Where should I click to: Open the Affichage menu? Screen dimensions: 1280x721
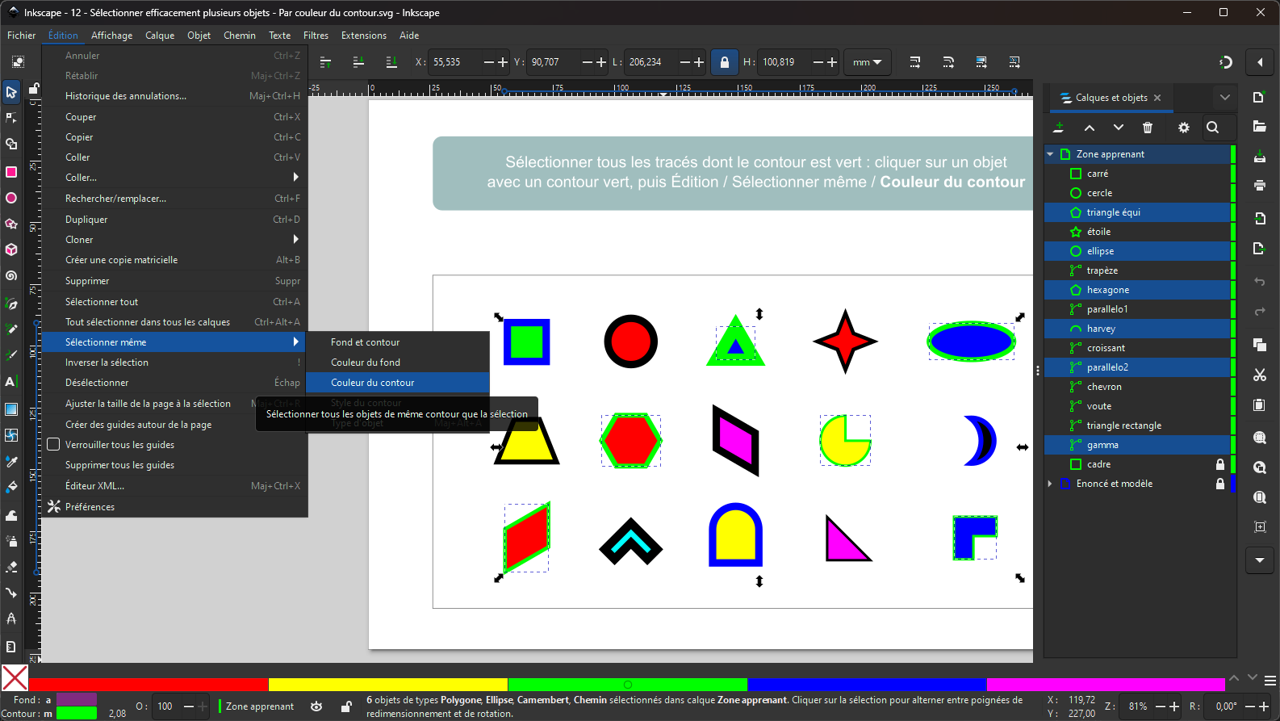click(x=111, y=36)
